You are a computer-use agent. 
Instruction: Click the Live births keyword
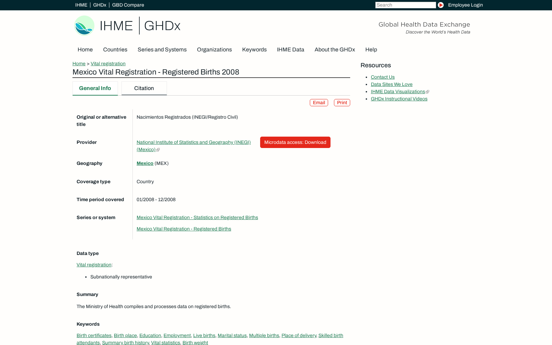204,335
